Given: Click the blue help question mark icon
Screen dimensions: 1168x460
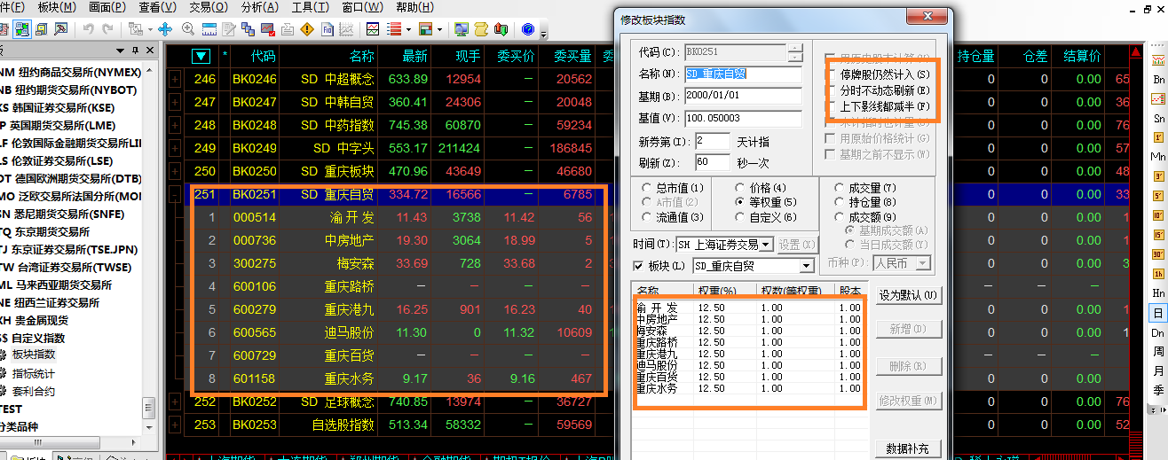Looking at the screenshot, I should 527,29.
